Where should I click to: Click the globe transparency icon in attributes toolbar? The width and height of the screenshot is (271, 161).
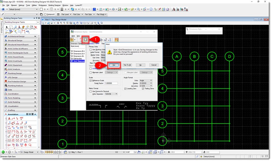tap(72, 9)
